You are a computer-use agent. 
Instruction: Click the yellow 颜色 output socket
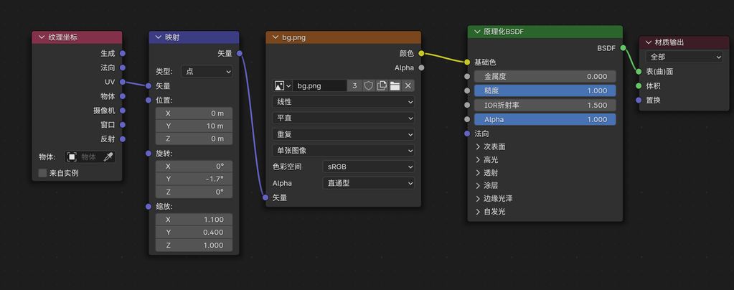421,53
